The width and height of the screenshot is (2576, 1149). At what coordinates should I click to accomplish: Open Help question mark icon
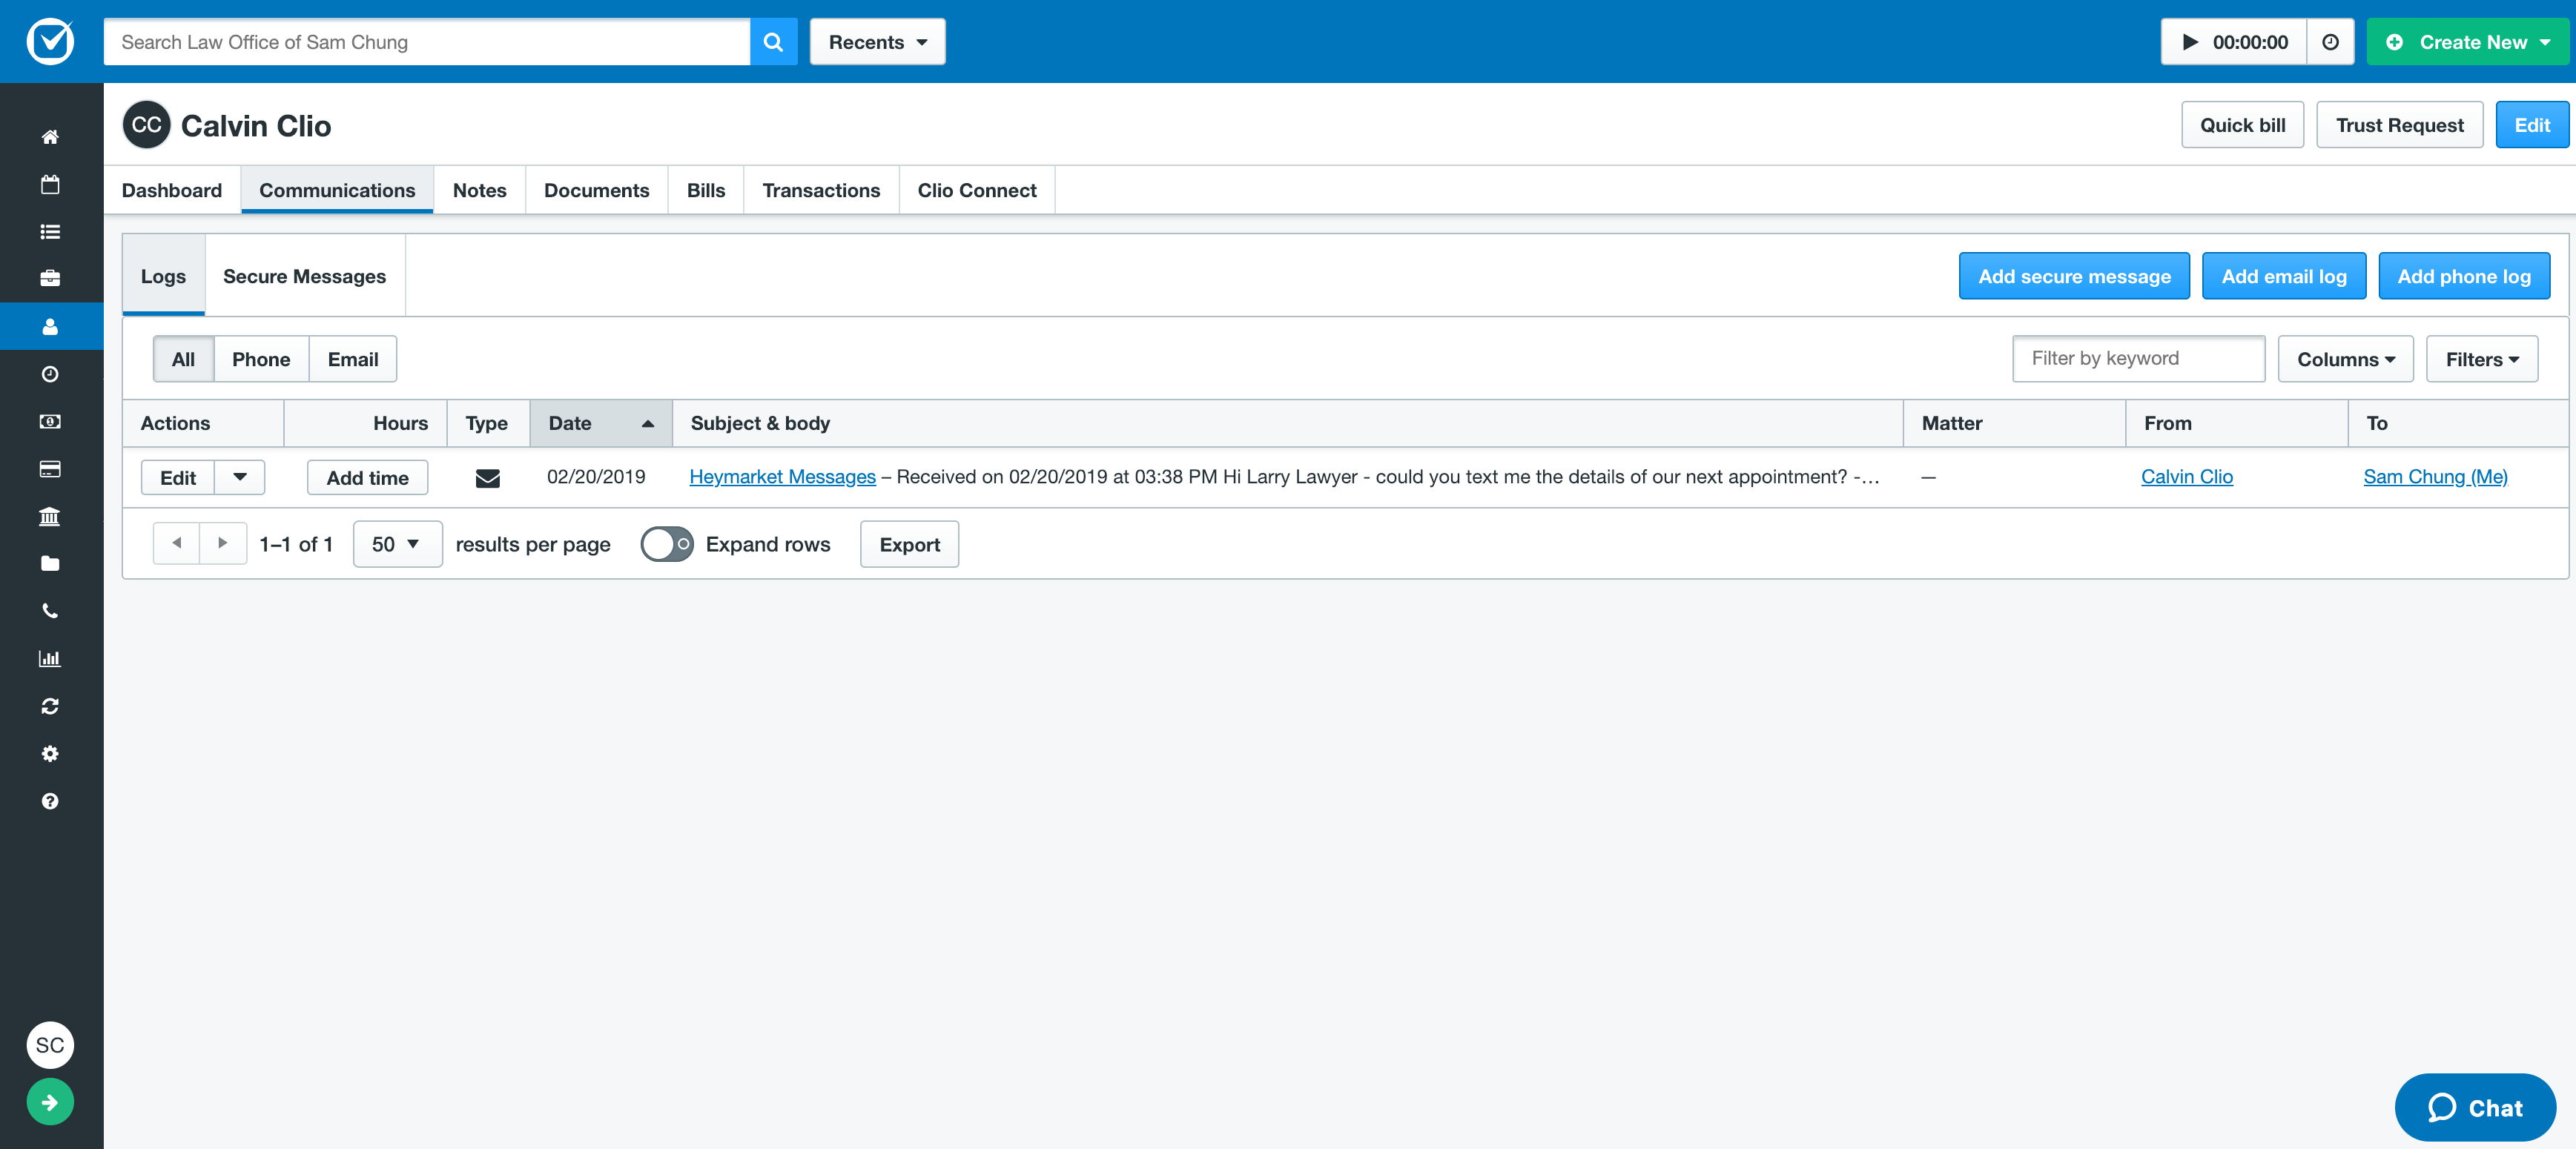[50, 801]
